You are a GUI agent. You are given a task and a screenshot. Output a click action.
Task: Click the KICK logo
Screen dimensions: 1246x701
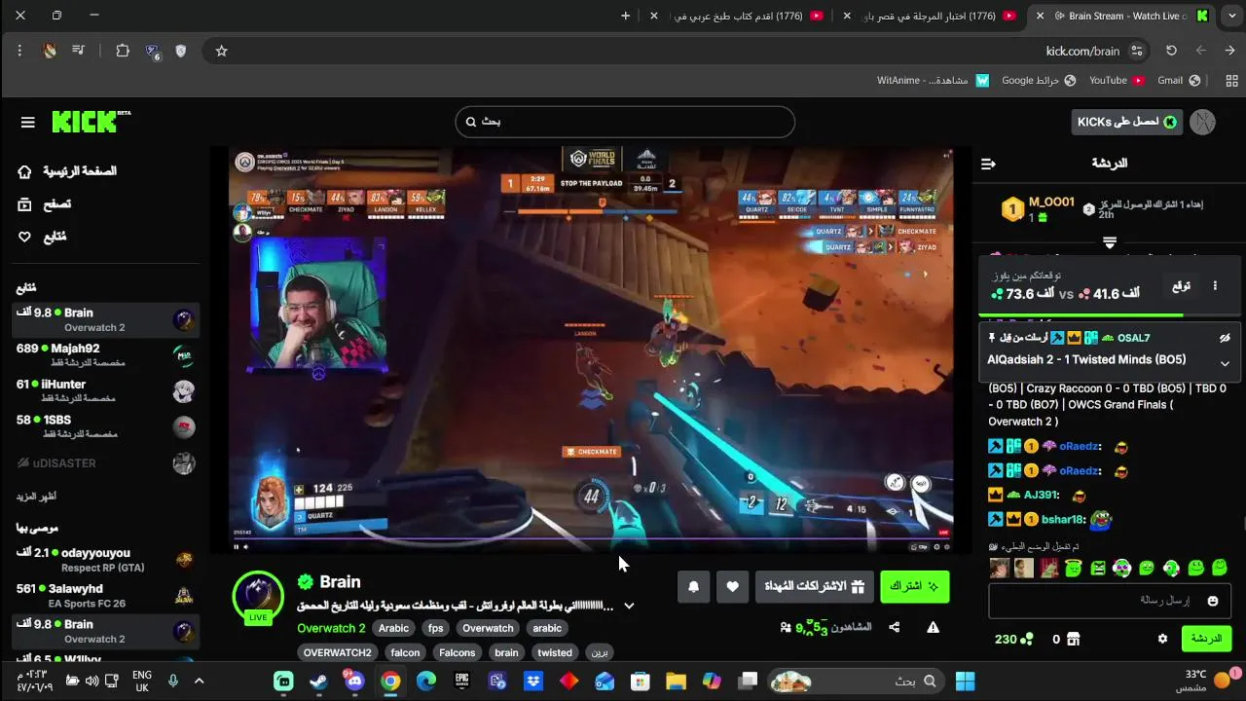coord(91,121)
